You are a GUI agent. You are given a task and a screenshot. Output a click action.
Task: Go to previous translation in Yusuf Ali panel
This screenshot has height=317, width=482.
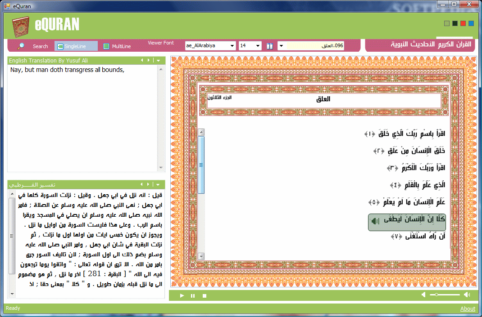142,60
